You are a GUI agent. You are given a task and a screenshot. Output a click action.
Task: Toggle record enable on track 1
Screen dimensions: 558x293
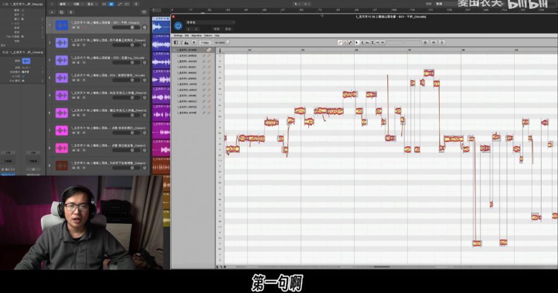point(84,27)
